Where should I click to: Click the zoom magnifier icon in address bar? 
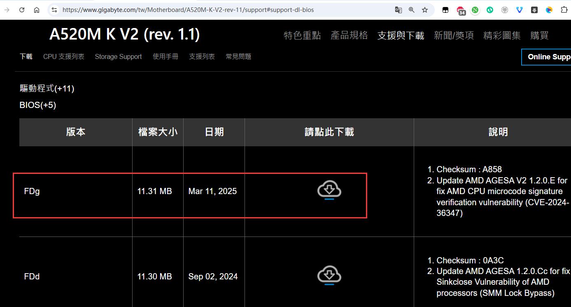411,10
